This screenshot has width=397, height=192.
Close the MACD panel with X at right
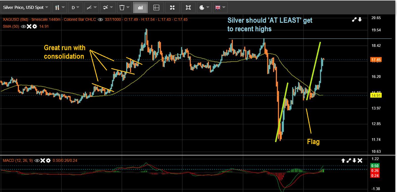tap(360, 160)
